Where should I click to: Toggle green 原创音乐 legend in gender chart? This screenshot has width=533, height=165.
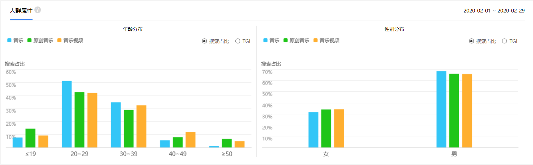[x=296, y=40]
